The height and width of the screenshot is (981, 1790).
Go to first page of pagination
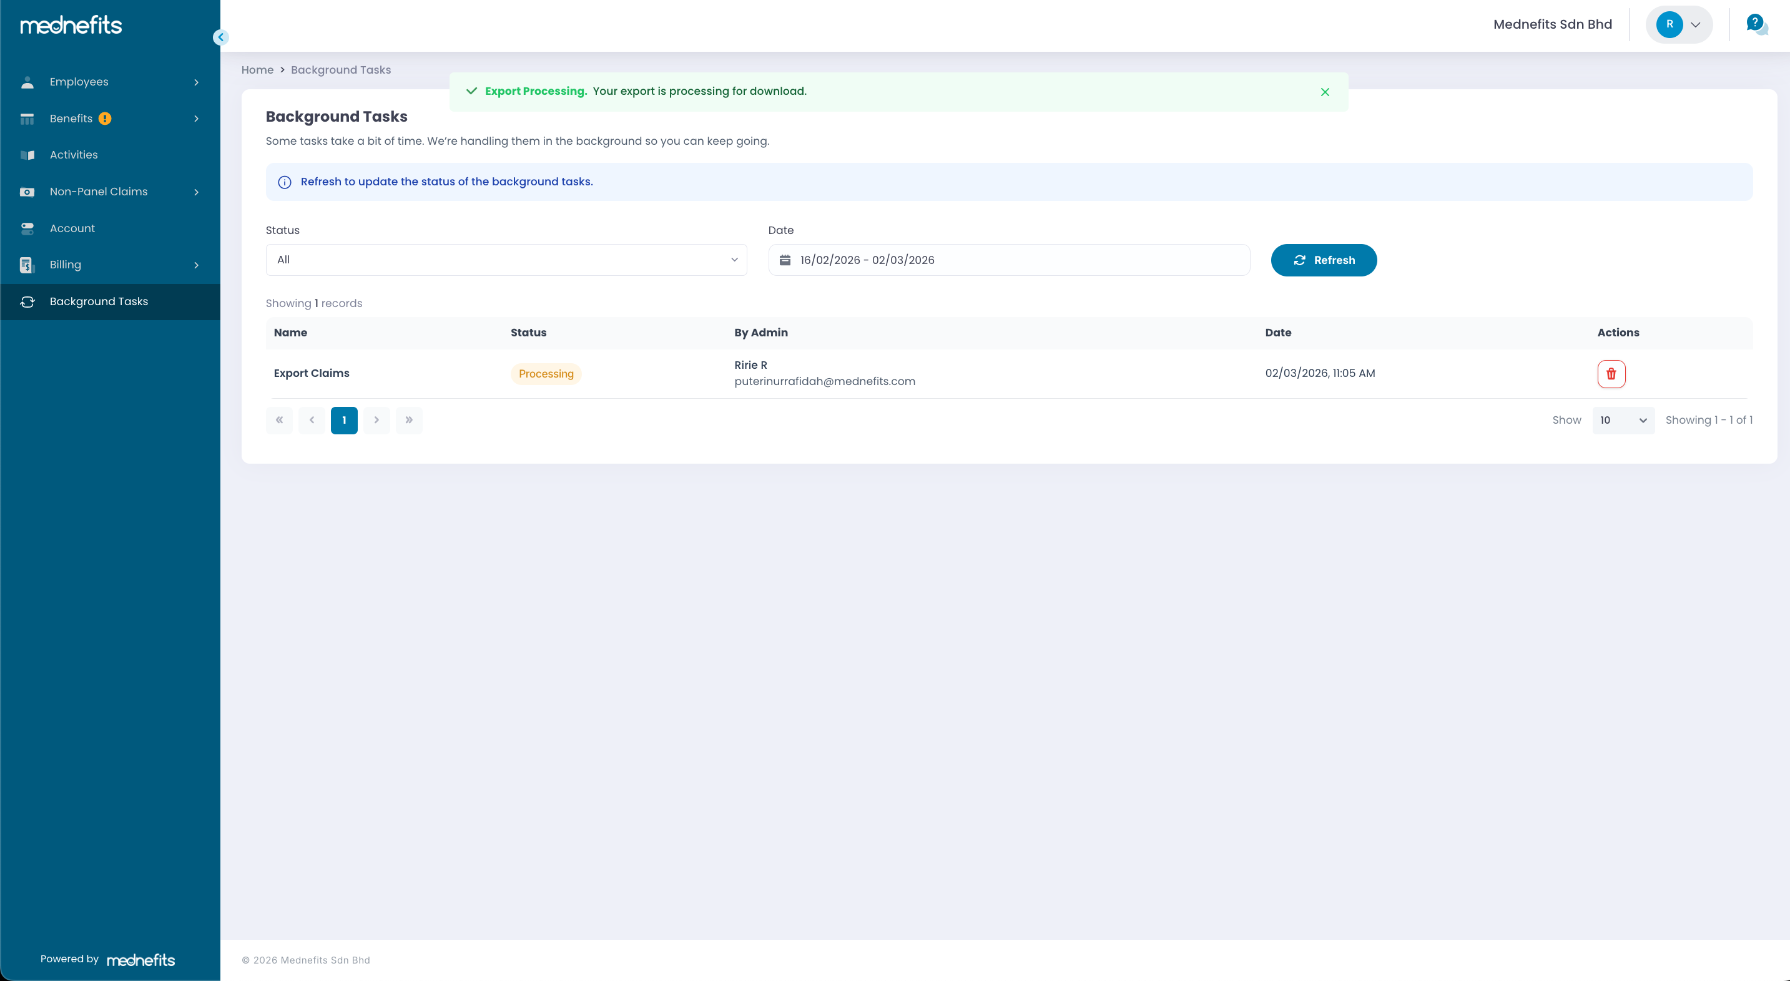(x=279, y=421)
